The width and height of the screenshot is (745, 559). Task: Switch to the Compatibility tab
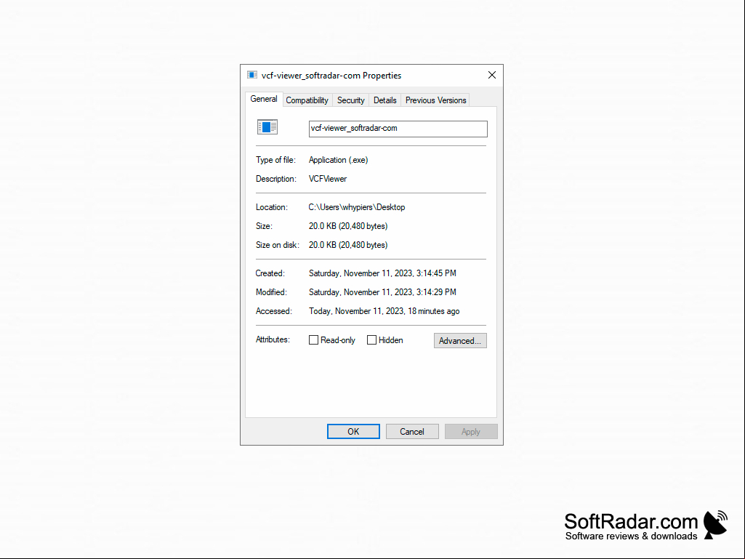(307, 100)
